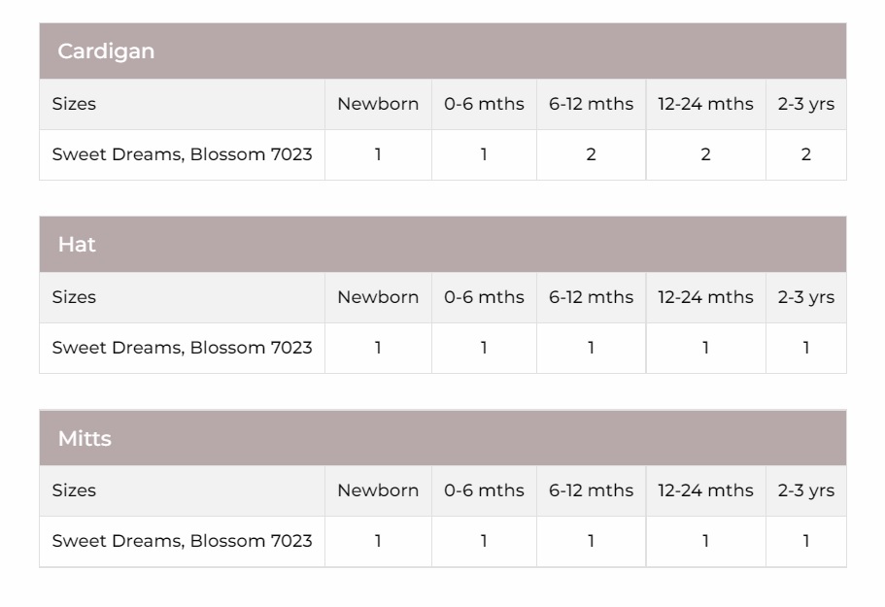Screen dimensions: 885x607
Task: Click the Sizes label in Hat table
Action: 74,297
